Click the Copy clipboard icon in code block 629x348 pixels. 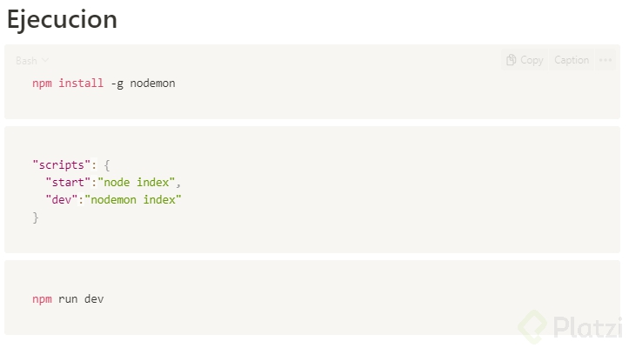[512, 60]
